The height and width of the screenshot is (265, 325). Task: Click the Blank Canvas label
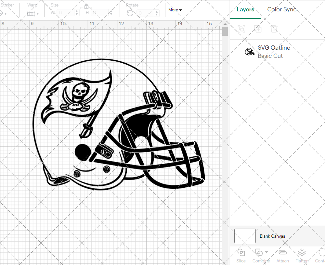tap(272, 236)
